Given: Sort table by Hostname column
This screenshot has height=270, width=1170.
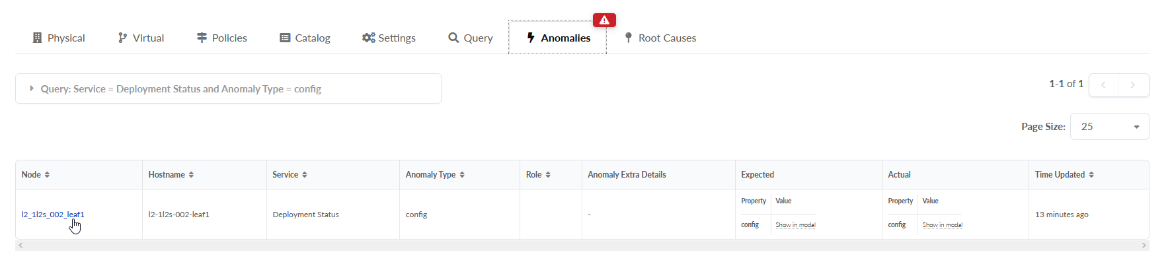Looking at the screenshot, I should [x=191, y=175].
